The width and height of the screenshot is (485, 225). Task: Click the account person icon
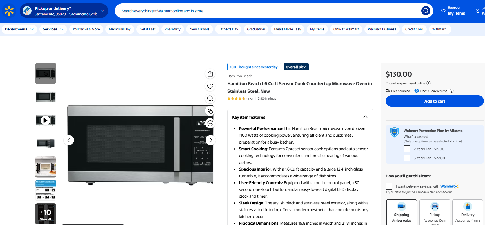477,11
